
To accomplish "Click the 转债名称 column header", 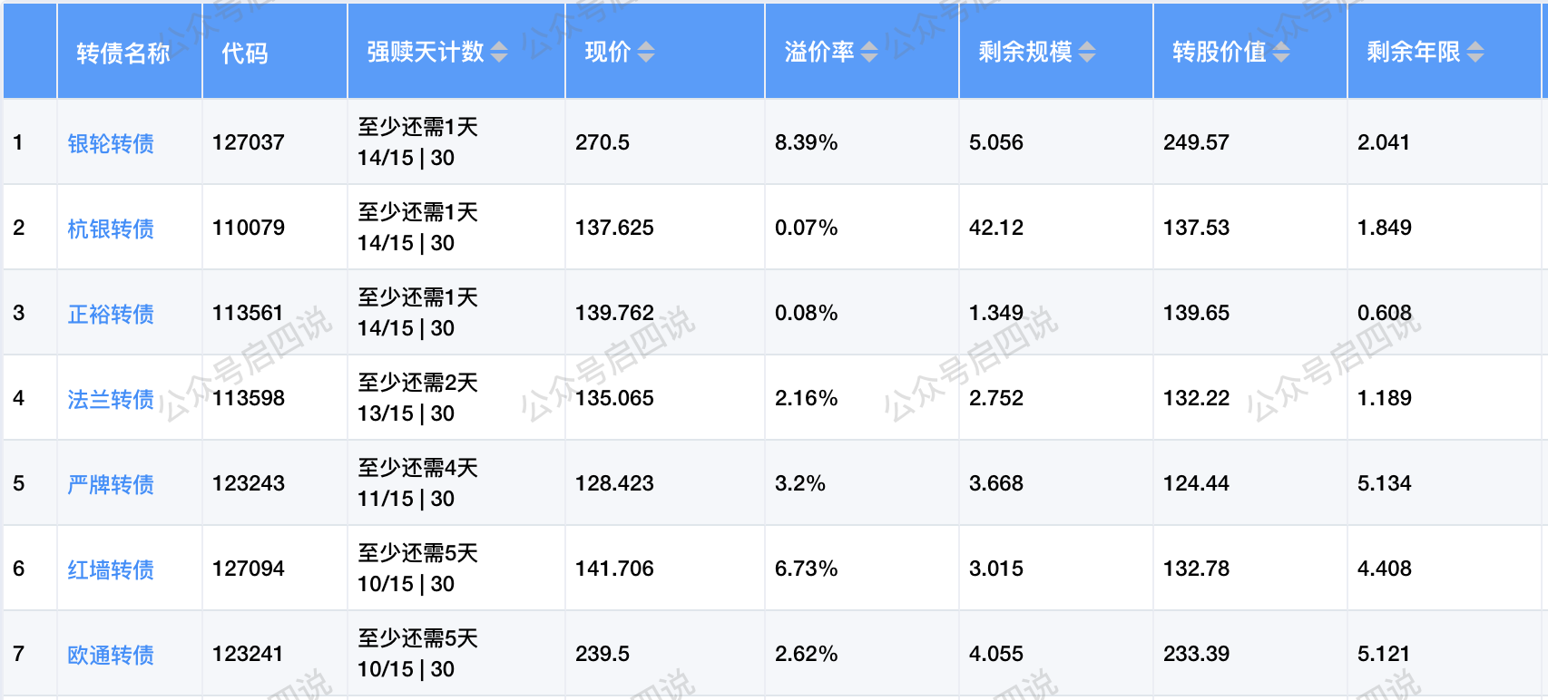I will (x=123, y=53).
